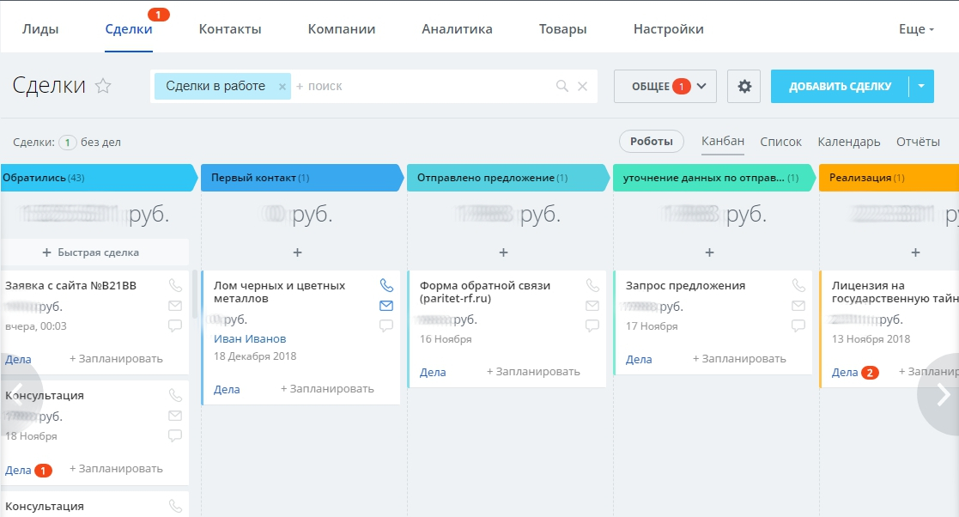Click the 'Обратились' stage header
Screen dimensions: 959x517
(98, 178)
